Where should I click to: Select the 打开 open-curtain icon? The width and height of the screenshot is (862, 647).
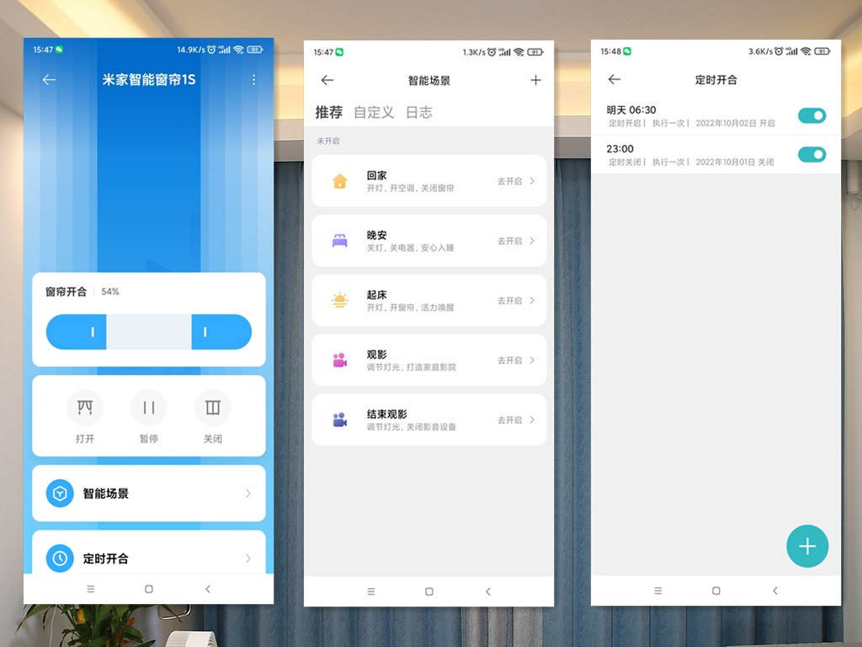84,409
